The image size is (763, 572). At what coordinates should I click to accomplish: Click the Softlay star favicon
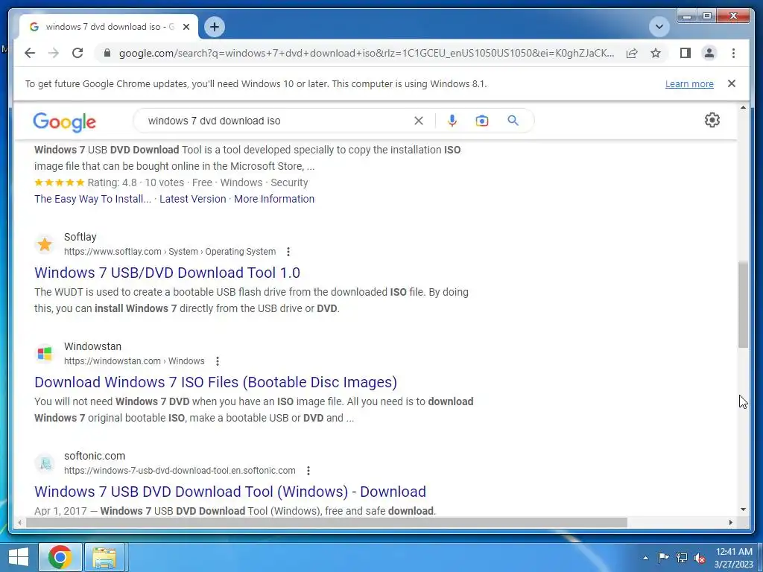click(x=45, y=244)
